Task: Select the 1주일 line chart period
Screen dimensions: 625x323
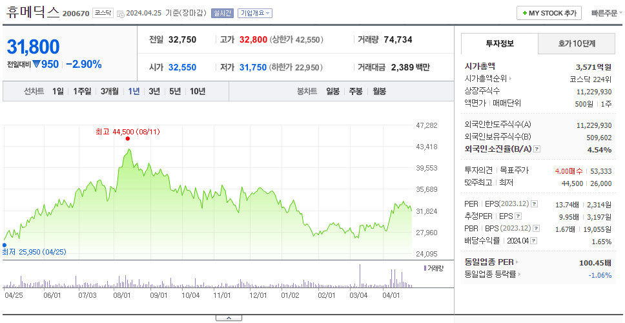Action: (x=82, y=91)
